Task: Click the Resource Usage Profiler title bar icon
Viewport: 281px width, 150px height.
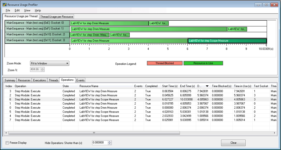Action: pos(4,5)
